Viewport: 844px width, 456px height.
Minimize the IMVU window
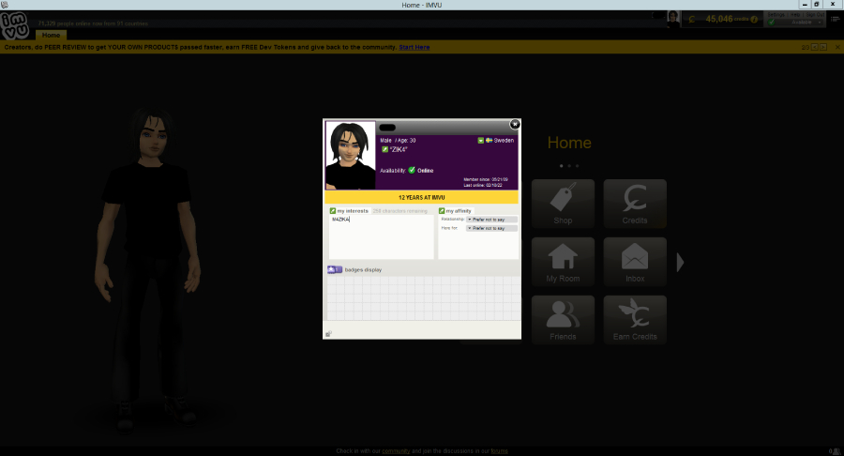805,5
